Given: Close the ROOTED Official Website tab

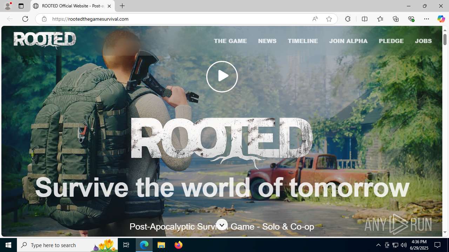Looking at the screenshot, I should [109, 6].
